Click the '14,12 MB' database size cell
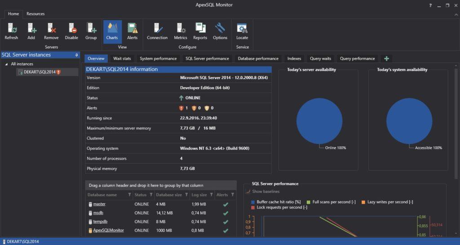This screenshot has height=245, width=460. click(164, 213)
